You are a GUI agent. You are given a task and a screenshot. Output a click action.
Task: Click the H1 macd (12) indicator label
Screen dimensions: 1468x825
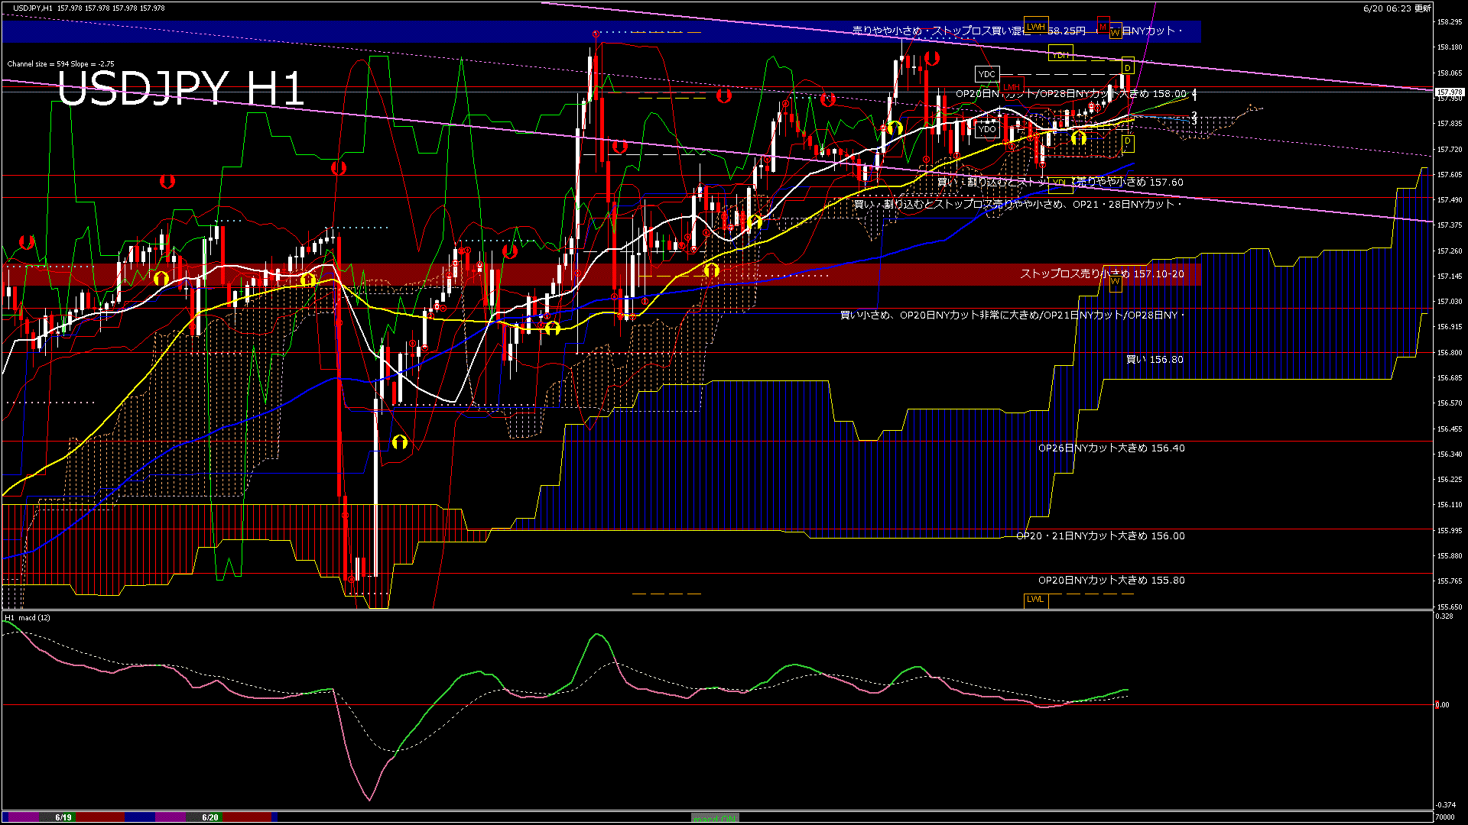[28, 617]
